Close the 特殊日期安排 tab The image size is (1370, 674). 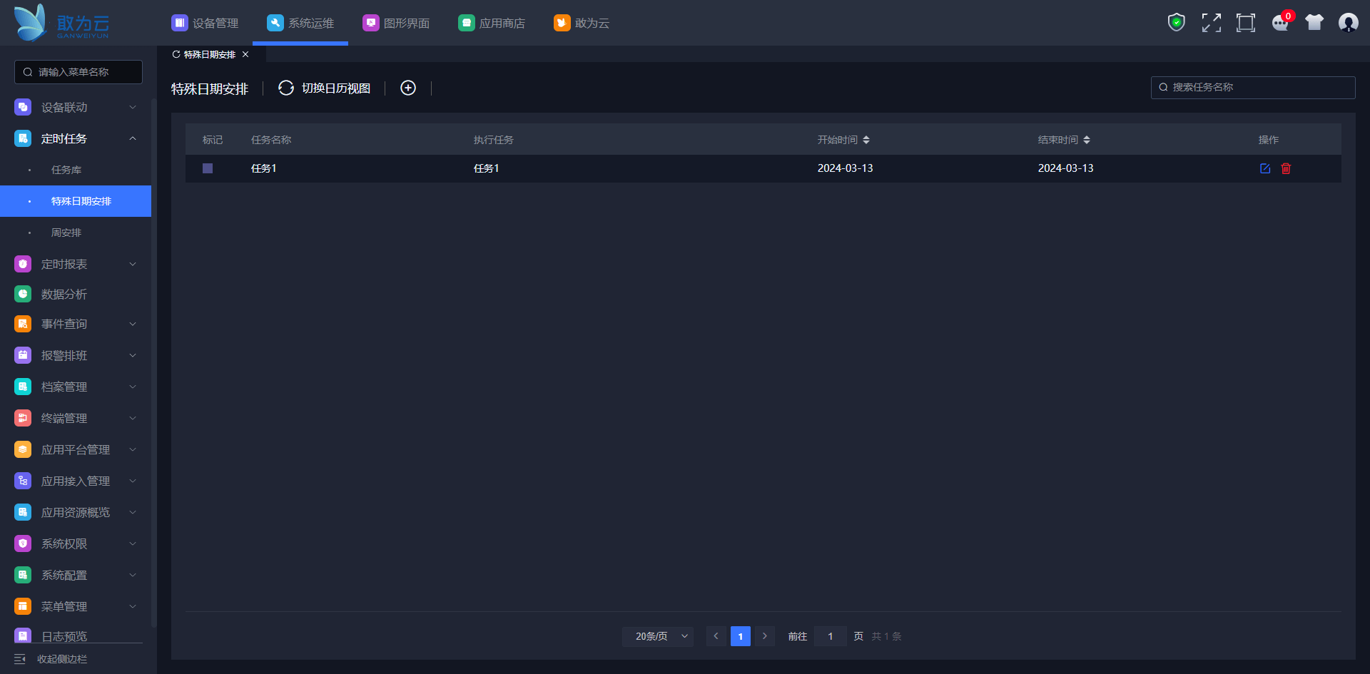click(245, 54)
